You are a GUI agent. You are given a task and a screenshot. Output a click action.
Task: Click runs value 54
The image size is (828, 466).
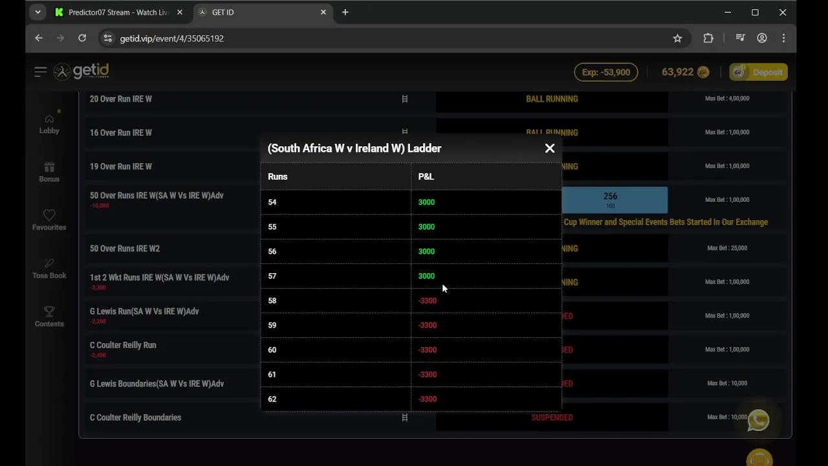click(x=272, y=202)
